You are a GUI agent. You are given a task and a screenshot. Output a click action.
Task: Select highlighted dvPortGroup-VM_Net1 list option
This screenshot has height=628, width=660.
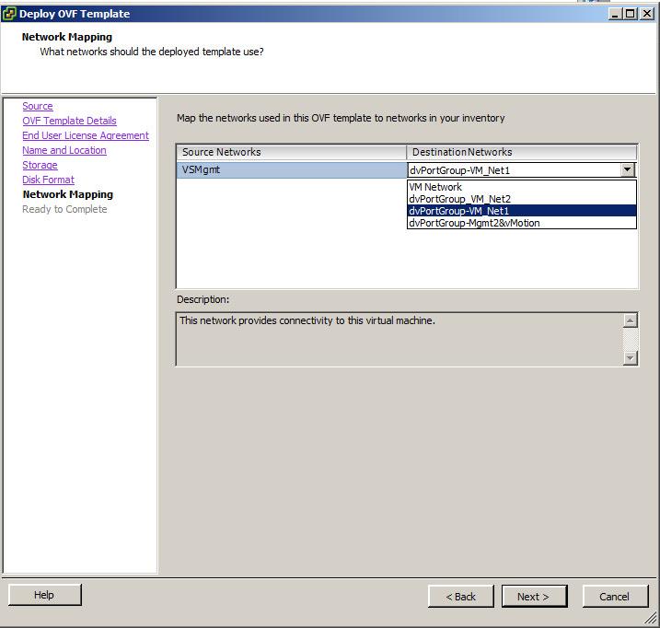[x=522, y=211]
